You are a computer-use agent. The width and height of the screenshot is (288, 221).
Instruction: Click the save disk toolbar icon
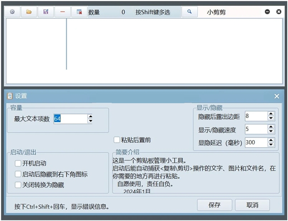46,12
